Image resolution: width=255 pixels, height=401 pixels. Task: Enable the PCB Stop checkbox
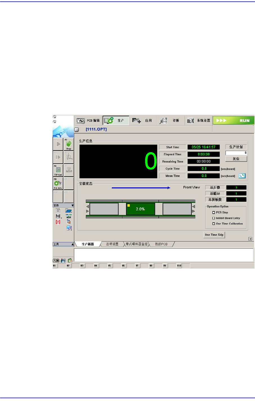click(x=214, y=212)
